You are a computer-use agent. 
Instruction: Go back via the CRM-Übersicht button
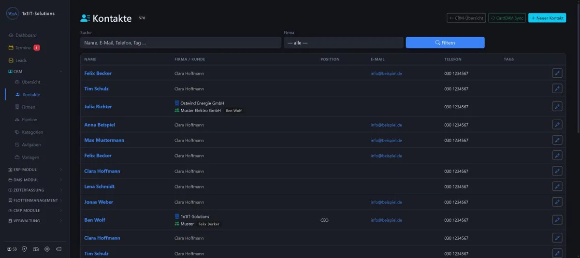tap(466, 18)
